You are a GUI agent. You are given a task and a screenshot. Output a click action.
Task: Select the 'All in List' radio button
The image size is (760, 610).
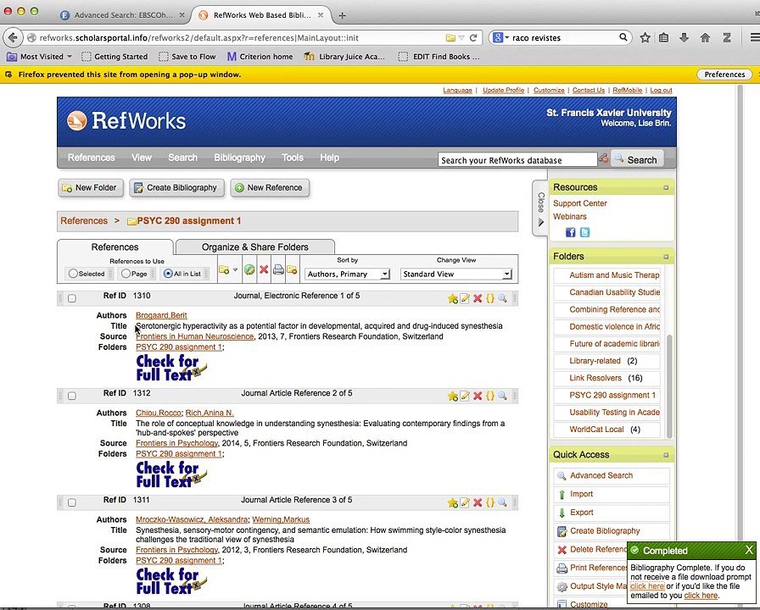click(168, 274)
